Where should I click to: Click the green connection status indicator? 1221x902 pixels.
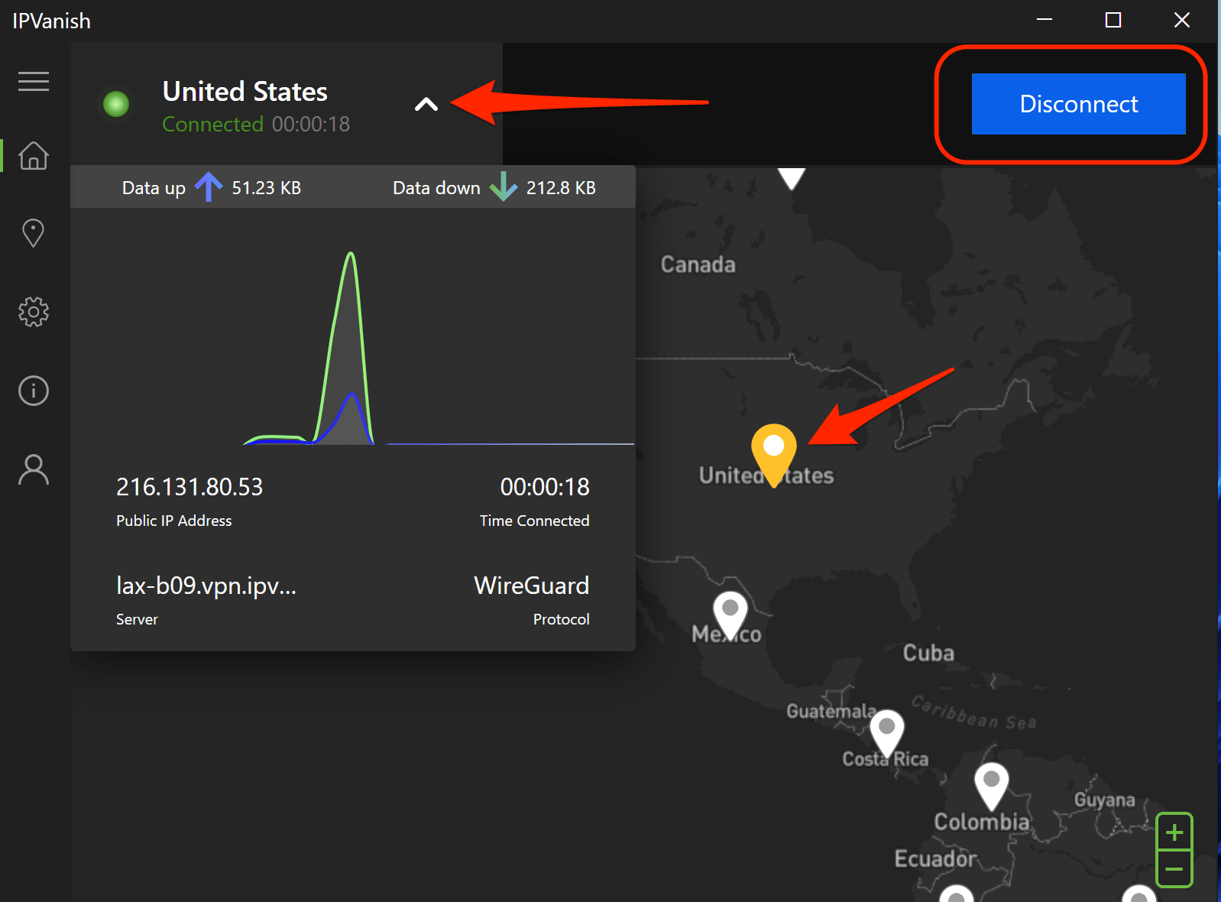[x=116, y=104]
